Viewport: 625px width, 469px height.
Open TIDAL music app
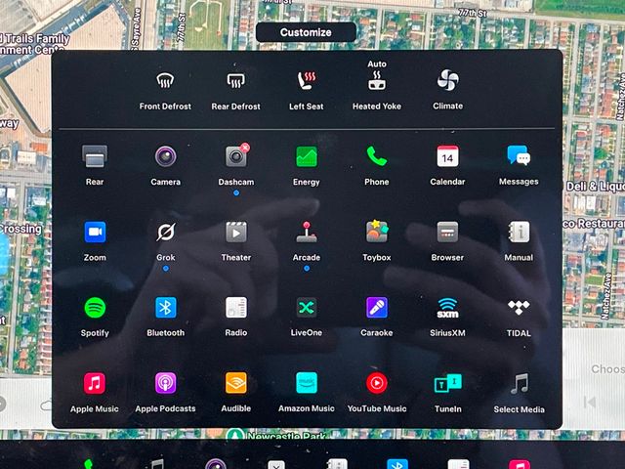[x=519, y=308]
